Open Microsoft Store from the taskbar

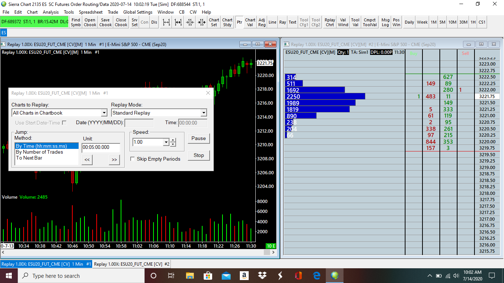pyautogui.click(x=208, y=276)
